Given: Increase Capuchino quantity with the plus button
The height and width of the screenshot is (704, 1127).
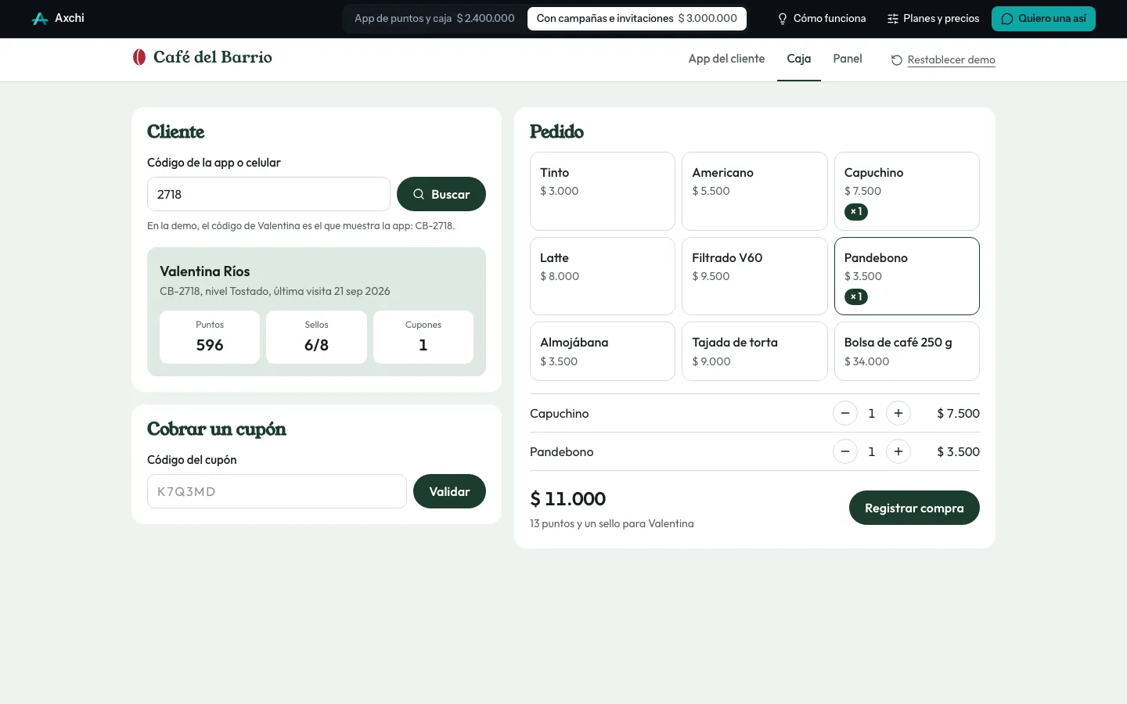Looking at the screenshot, I should [898, 413].
